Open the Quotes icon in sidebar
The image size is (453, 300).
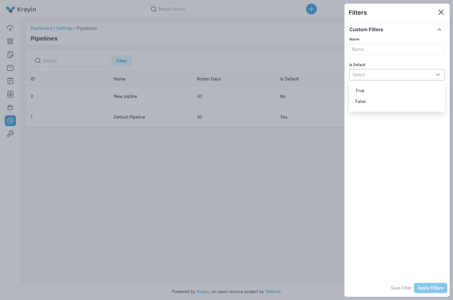tap(10, 55)
